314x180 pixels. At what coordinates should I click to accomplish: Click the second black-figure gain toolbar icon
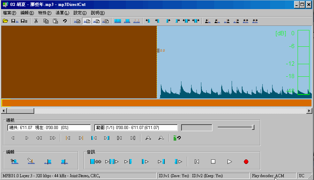(x=217, y=21)
